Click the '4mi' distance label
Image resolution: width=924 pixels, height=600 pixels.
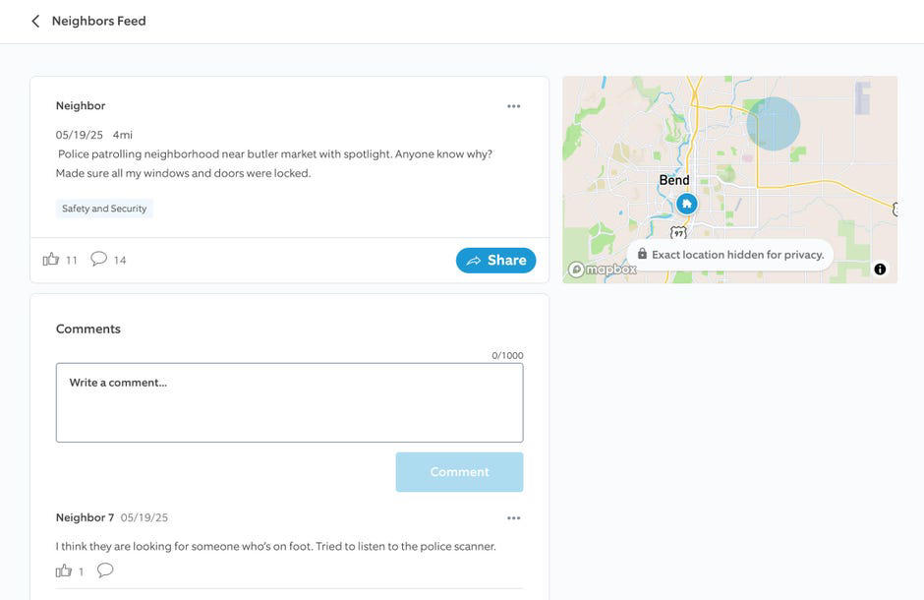(123, 135)
